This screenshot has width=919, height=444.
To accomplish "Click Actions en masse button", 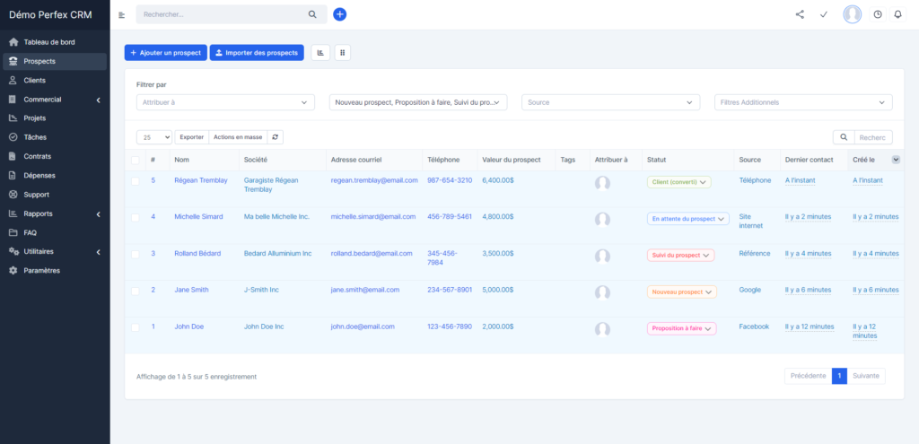I will click(x=238, y=137).
